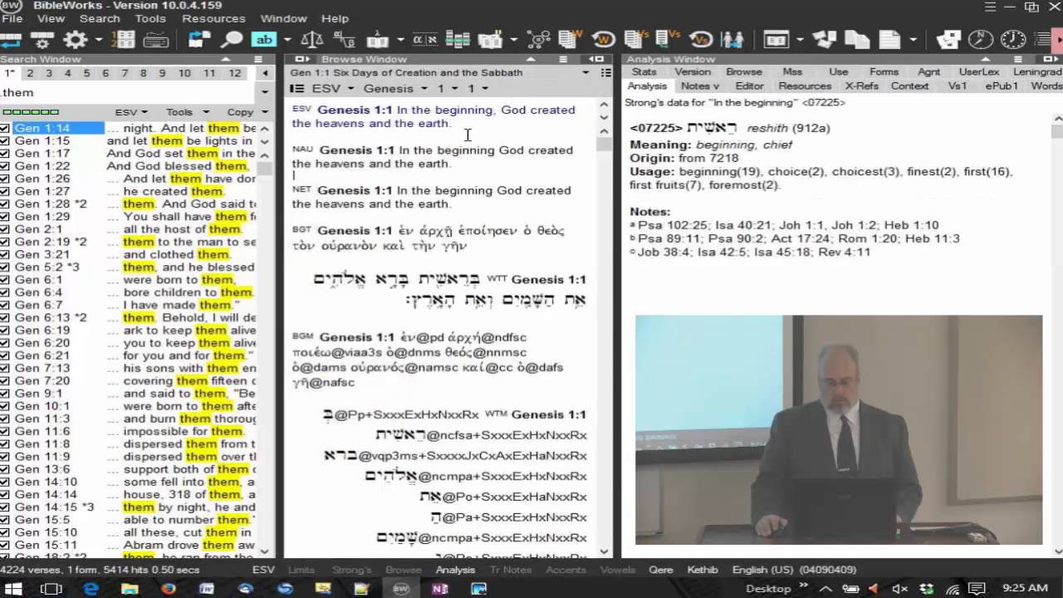
Task: Click the compass toolbar icon
Action: [x=981, y=39]
